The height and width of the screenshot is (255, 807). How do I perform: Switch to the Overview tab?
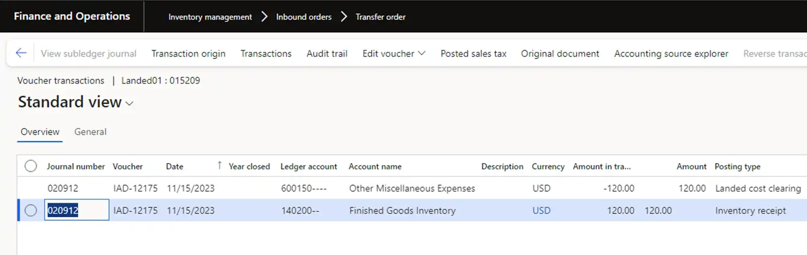point(40,132)
